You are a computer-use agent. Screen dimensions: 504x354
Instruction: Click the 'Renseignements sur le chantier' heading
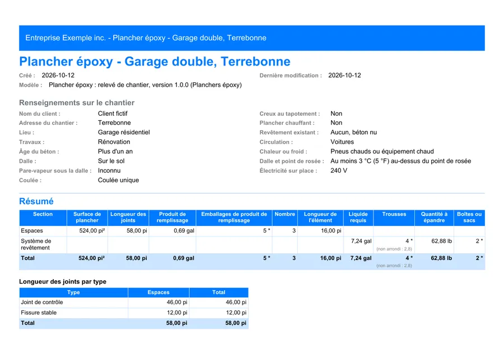(77, 103)
